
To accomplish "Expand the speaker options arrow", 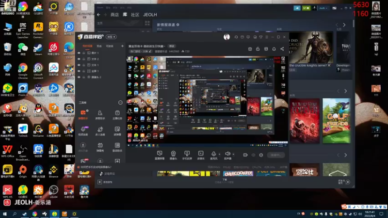I will point(233,154).
